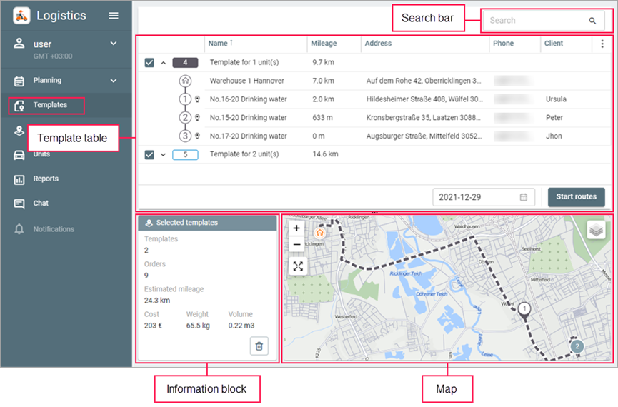Click into the Search input field
This screenshot has height=407, width=618.
[536, 21]
